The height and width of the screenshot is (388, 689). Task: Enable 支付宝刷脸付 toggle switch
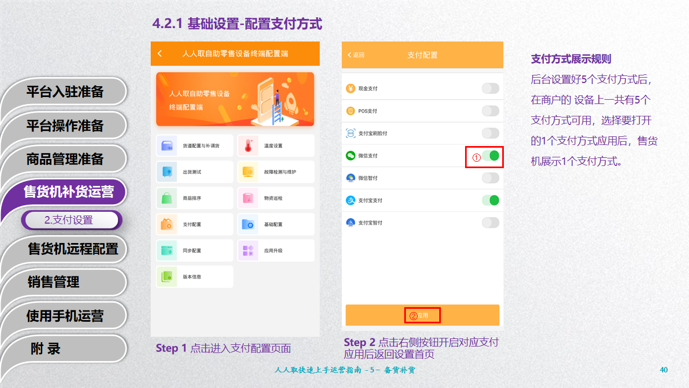click(490, 133)
